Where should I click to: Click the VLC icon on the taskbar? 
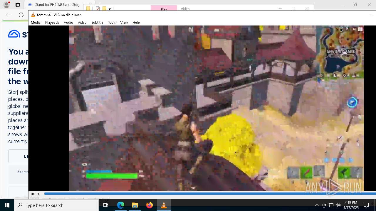pos(164,205)
